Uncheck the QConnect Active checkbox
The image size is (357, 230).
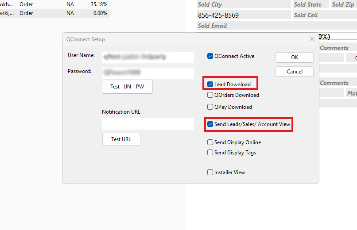pyautogui.click(x=210, y=56)
